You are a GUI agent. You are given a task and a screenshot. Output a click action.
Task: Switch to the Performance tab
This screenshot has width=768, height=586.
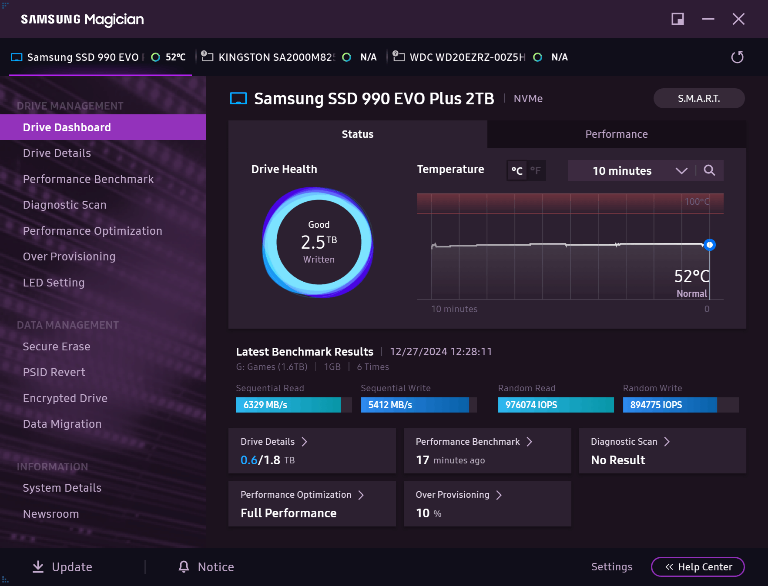click(617, 134)
